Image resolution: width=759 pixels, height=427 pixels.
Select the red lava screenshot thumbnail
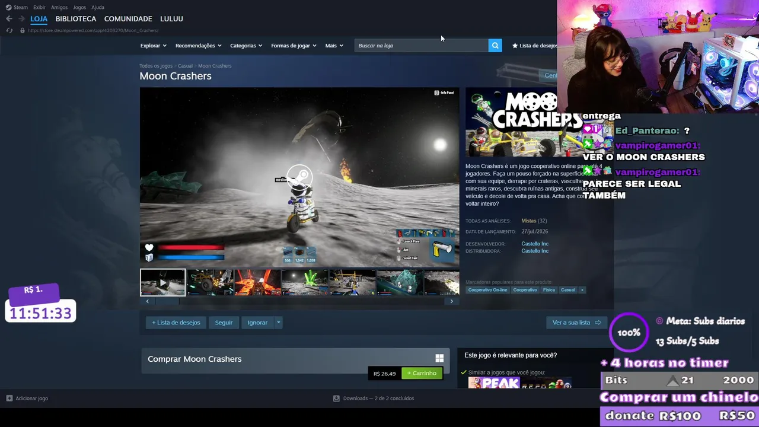[257, 282]
